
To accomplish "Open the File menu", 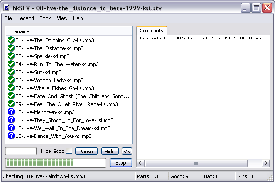I will pos(8,18).
